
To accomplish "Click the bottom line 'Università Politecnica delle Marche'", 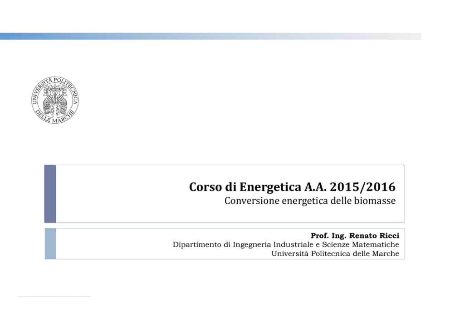I will point(335,253).
